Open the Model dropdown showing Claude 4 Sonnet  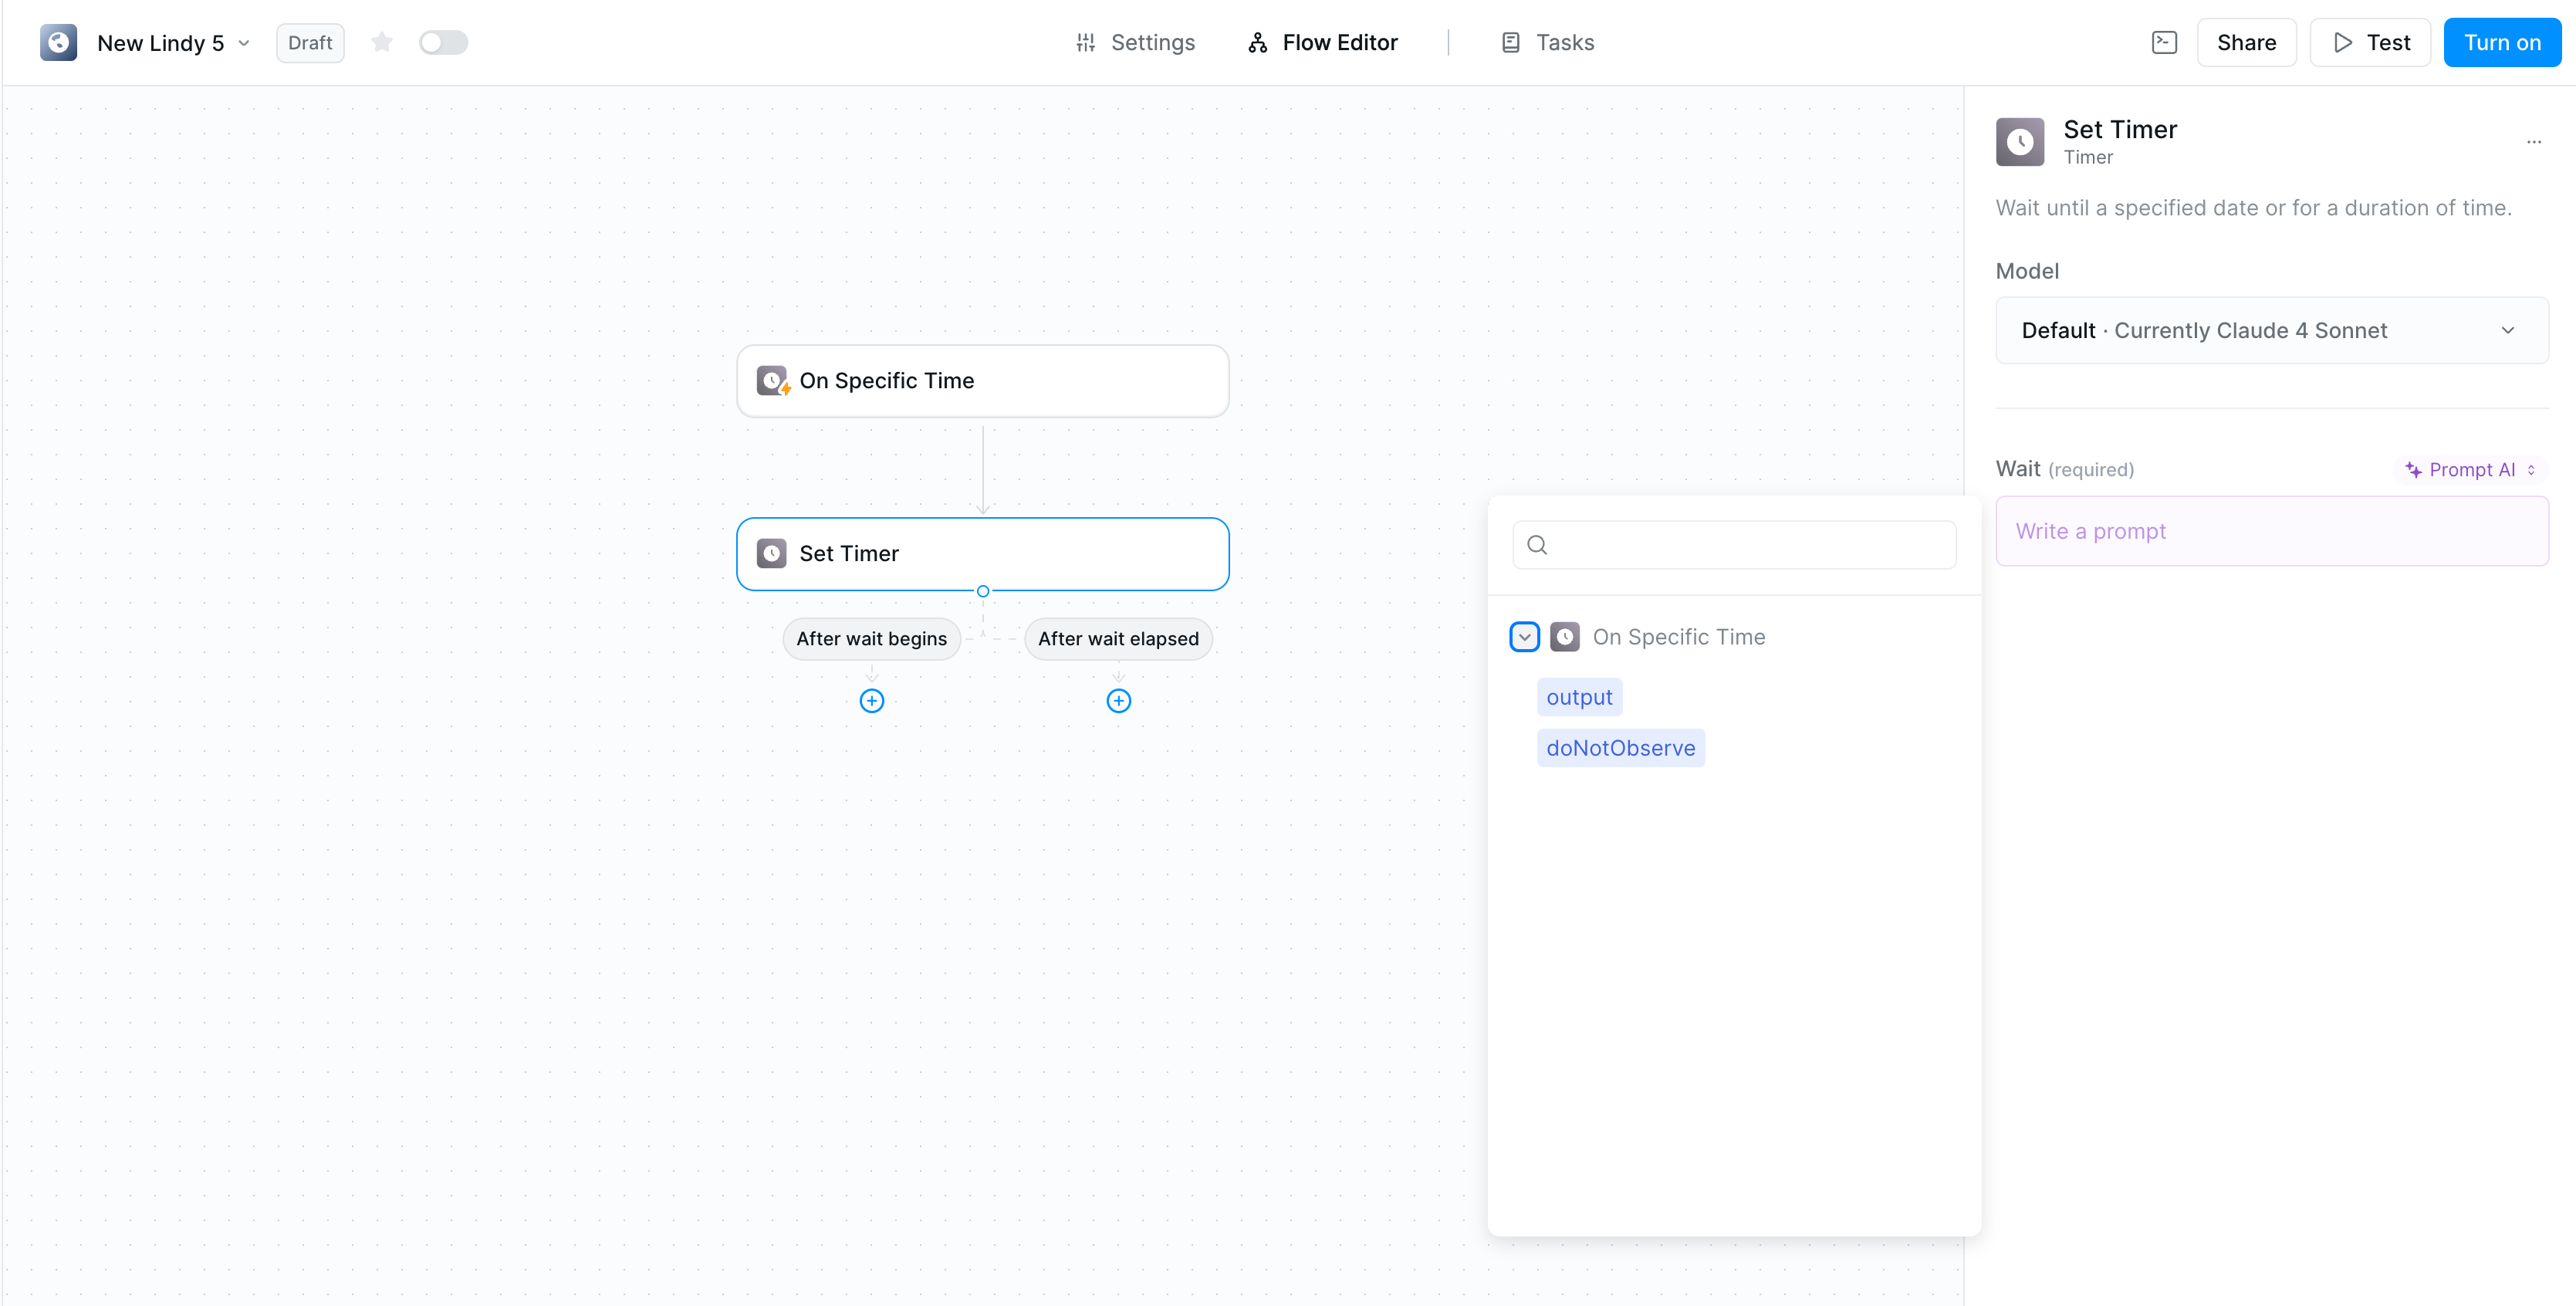coord(2271,330)
